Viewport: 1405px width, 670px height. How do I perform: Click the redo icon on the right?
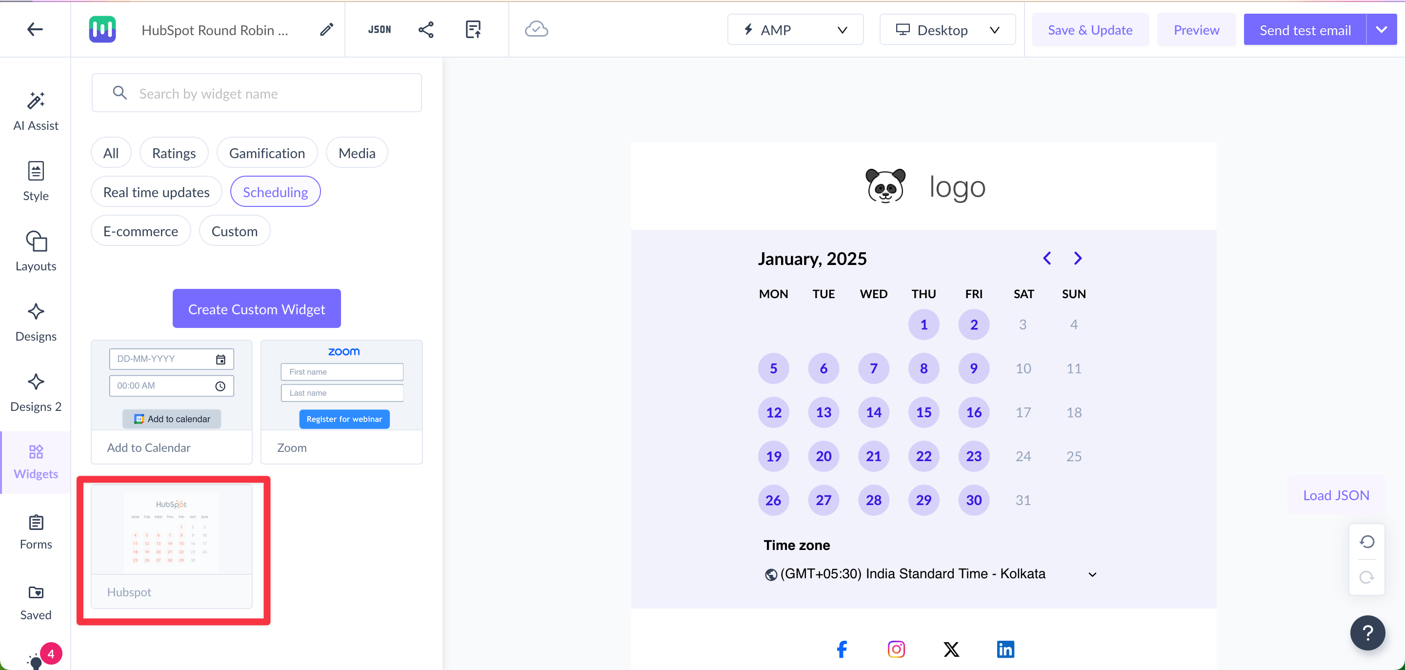[1367, 577]
